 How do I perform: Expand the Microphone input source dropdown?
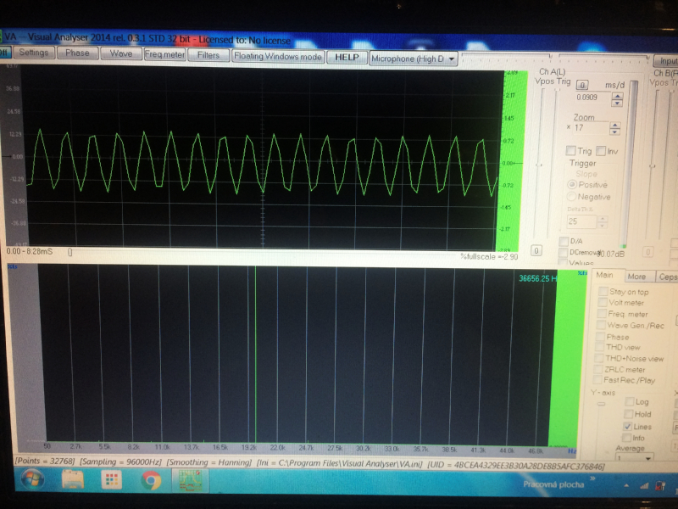click(452, 59)
